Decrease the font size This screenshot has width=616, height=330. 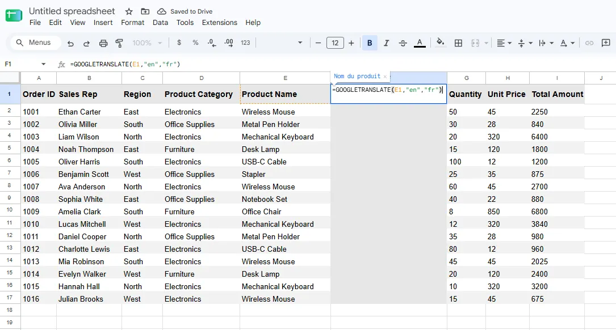coord(318,43)
